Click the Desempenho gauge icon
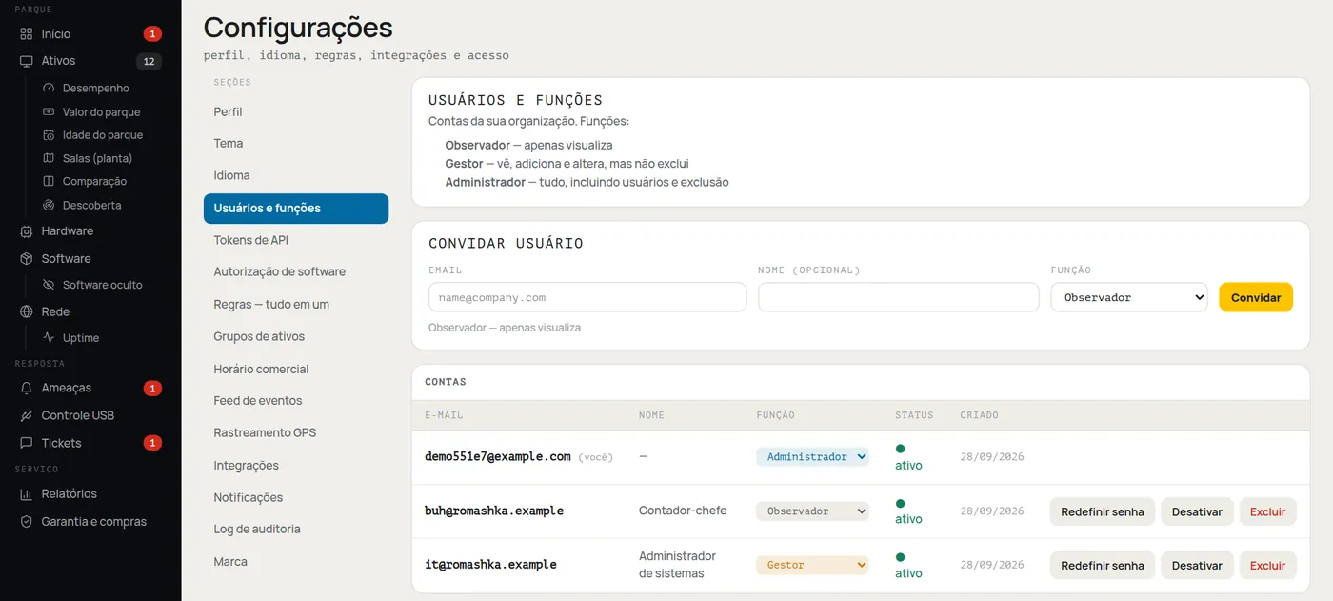The height and width of the screenshot is (601, 1333). 50,88
